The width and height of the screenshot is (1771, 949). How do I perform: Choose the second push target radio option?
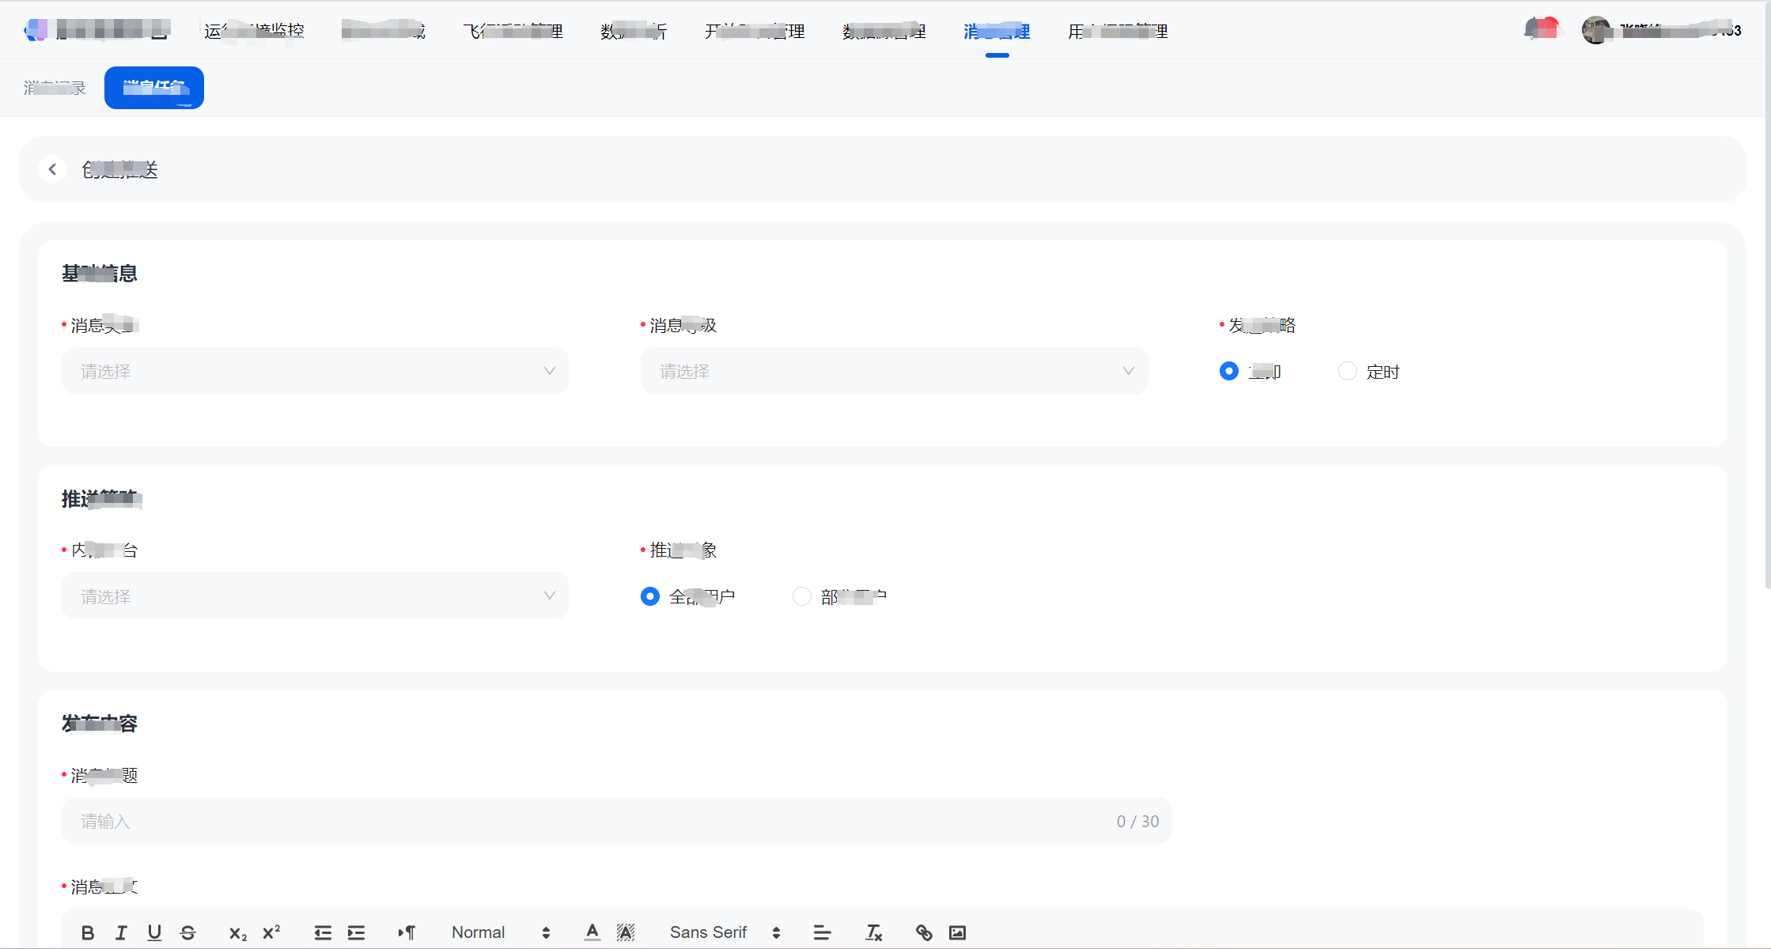click(801, 596)
